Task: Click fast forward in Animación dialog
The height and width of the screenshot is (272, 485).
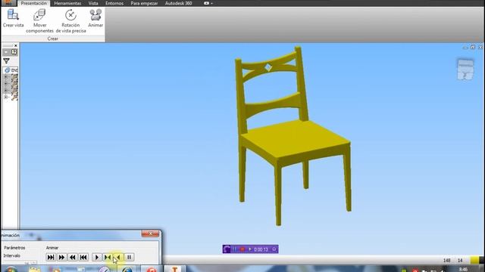Action: pyautogui.click(x=61, y=257)
